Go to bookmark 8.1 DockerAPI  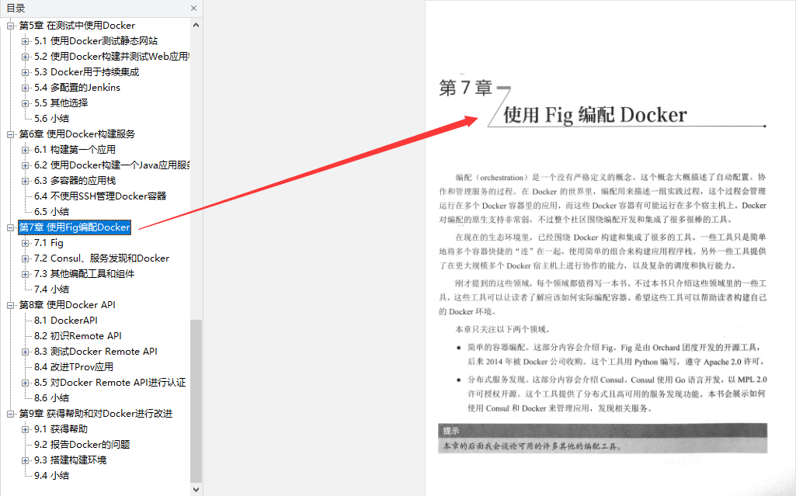(66, 321)
